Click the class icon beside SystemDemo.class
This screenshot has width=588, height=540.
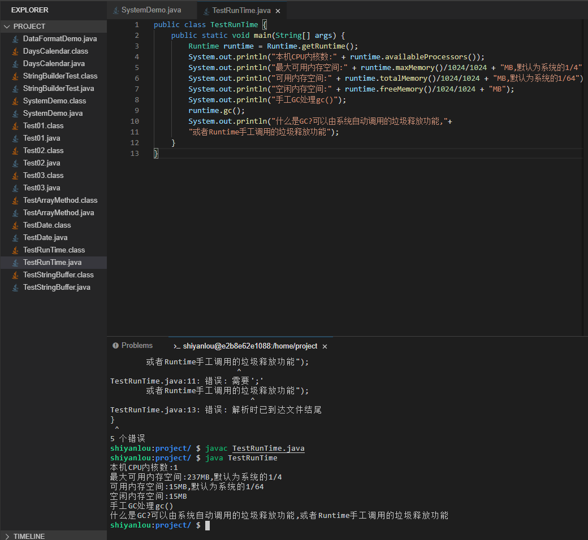coord(15,101)
